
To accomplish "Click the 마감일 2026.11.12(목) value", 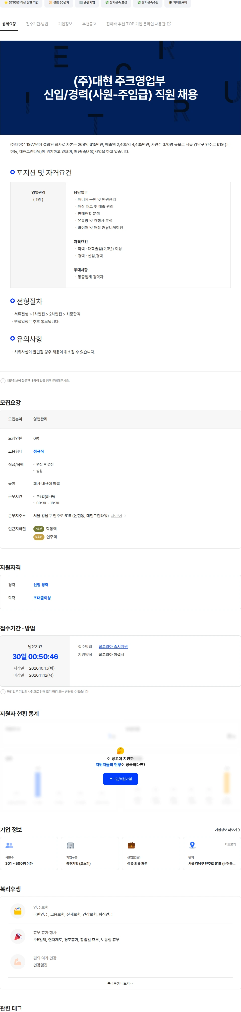I will (x=41, y=675).
